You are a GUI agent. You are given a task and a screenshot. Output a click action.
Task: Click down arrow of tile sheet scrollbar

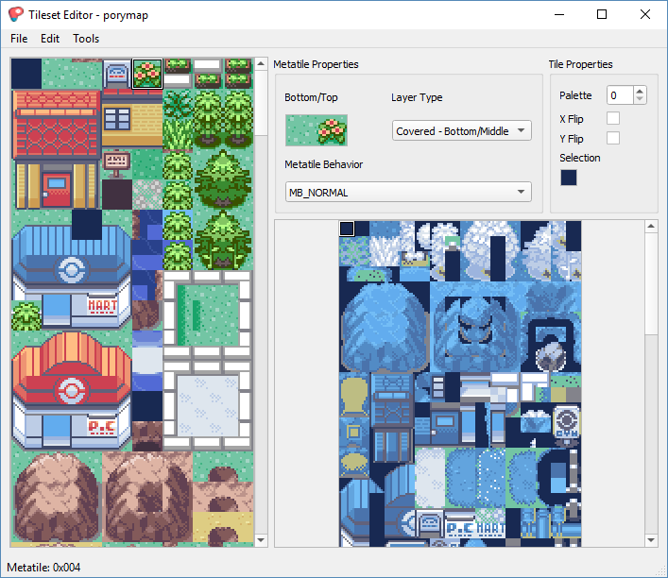(x=651, y=540)
